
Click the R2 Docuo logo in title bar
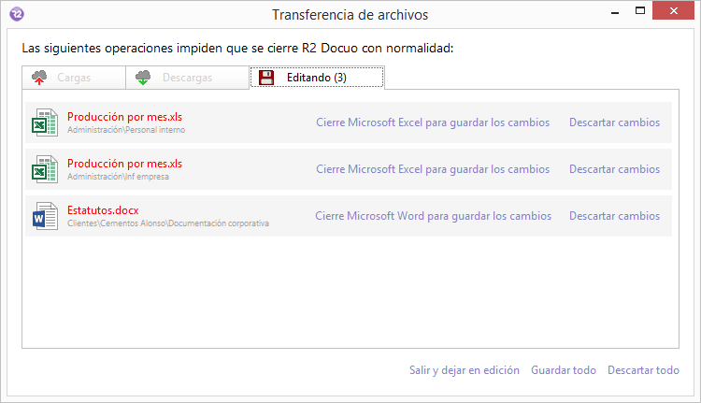point(17,14)
